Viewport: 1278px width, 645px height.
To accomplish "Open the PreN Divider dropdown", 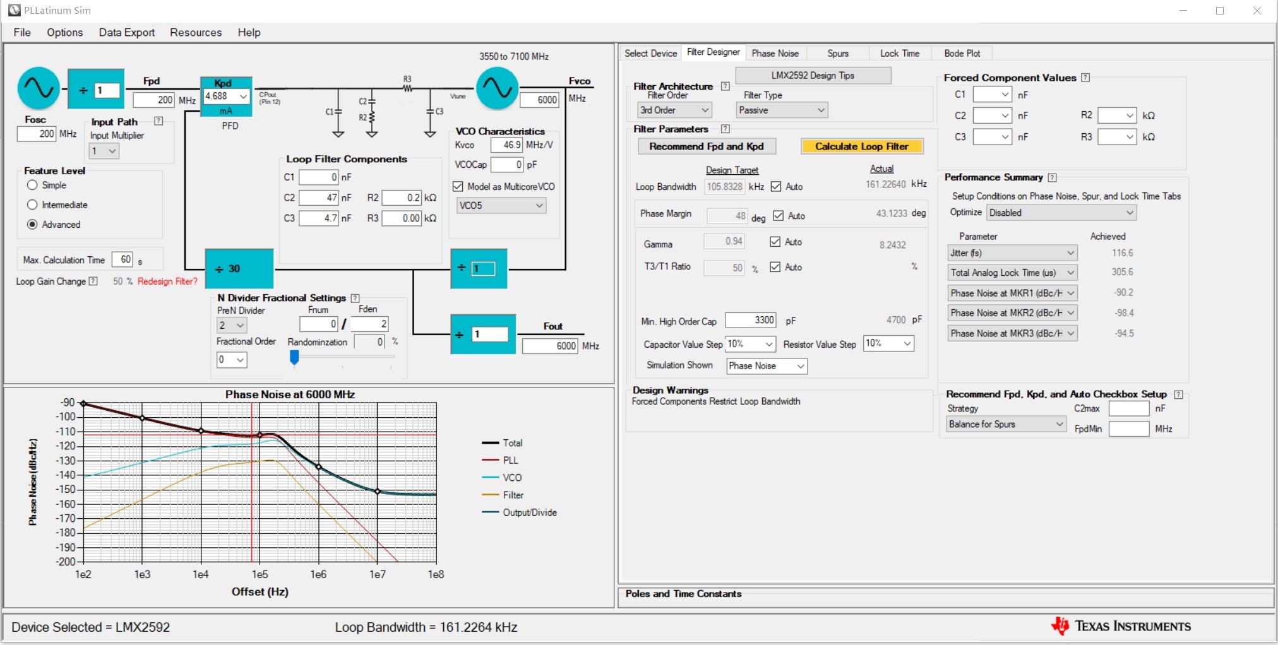I will point(232,326).
